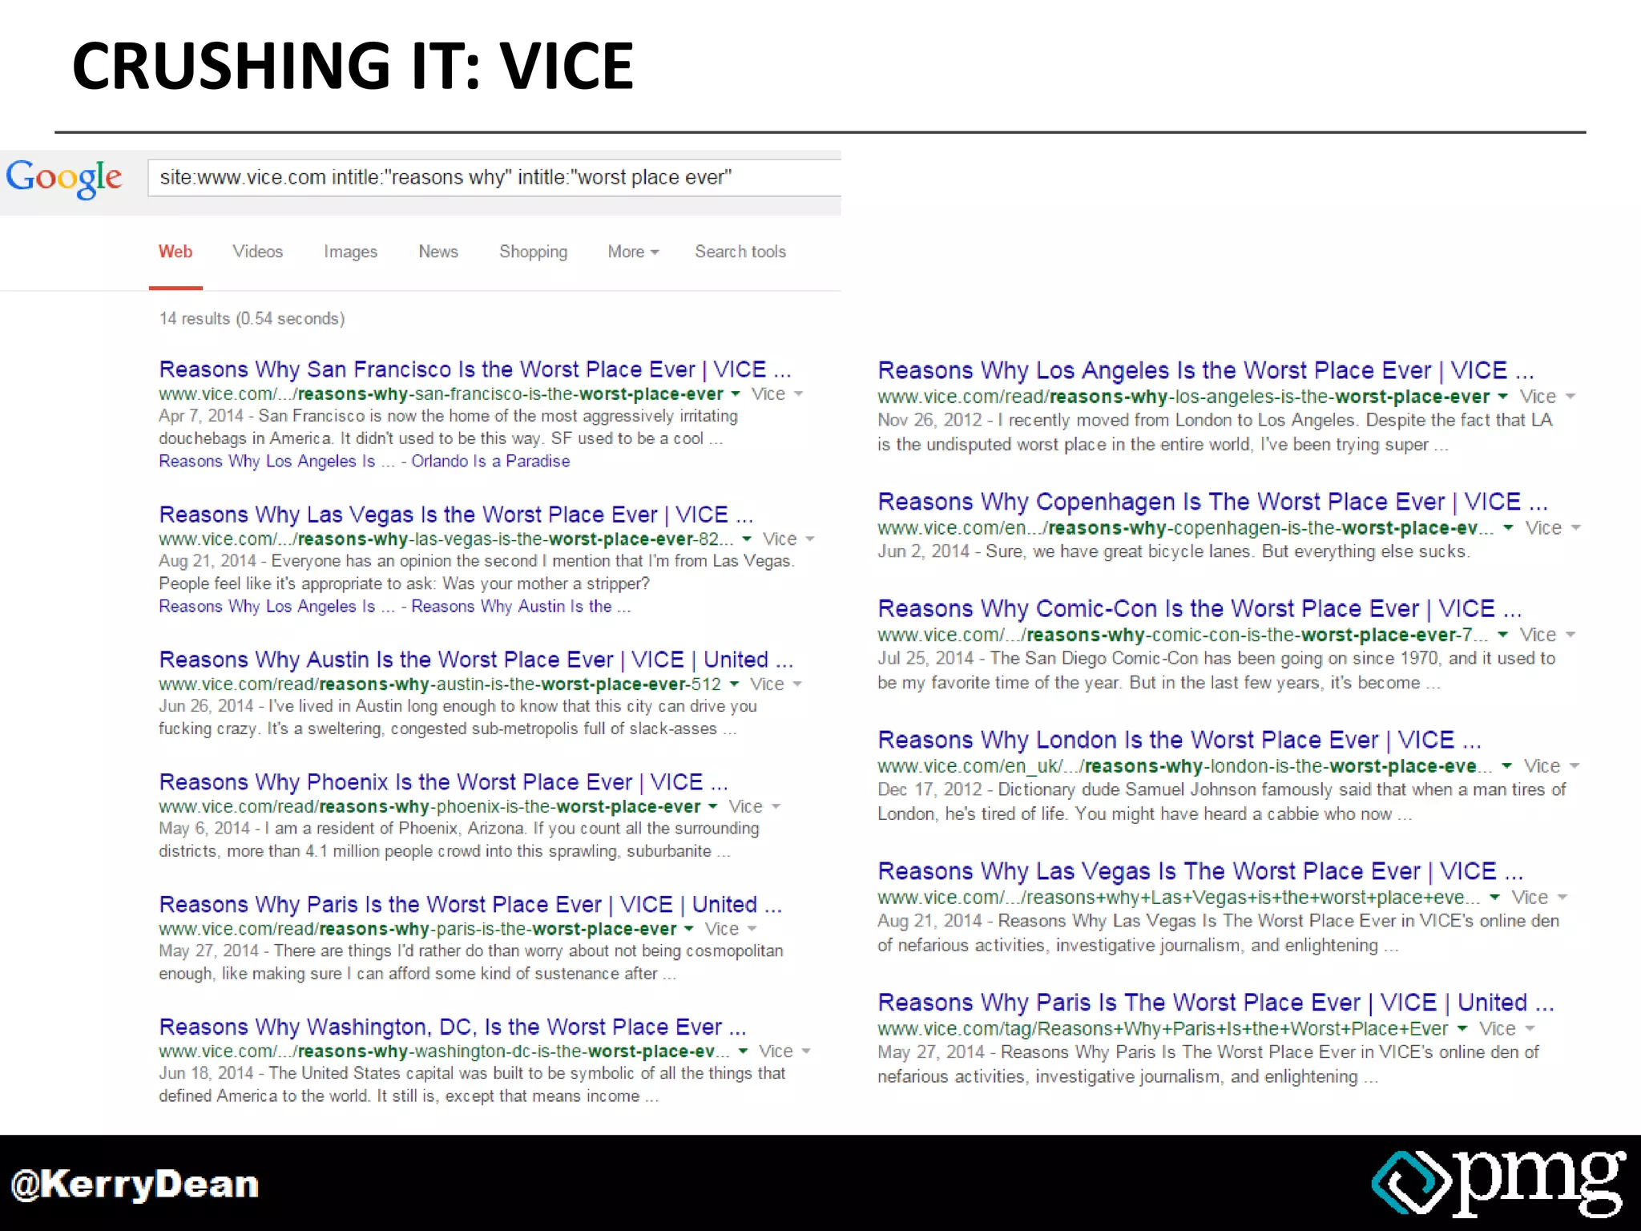Open the Las Vegas Is The Worst Place tag result
Image resolution: width=1641 pixels, height=1231 pixels.
pos(1200,871)
